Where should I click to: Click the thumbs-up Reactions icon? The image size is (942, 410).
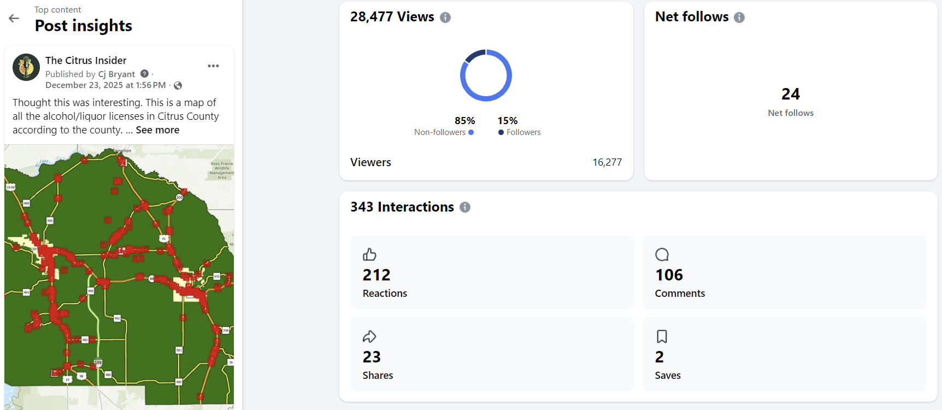point(369,255)
